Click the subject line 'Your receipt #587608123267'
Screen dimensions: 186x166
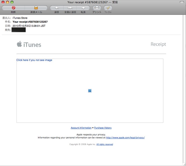(30, 22)
